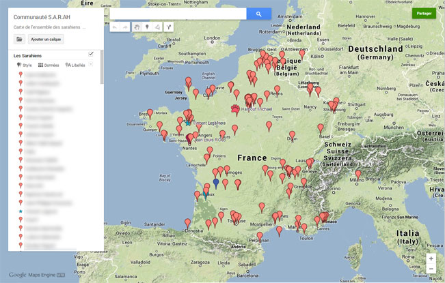Zoom in using the plus button

pyautogui.click(x=431, y=259)
